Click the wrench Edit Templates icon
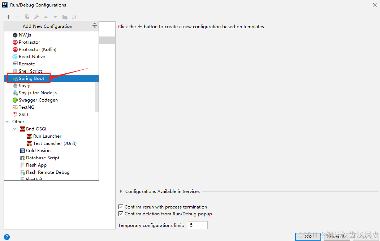Viewport: 380px width, 241px height. [36, 17]
